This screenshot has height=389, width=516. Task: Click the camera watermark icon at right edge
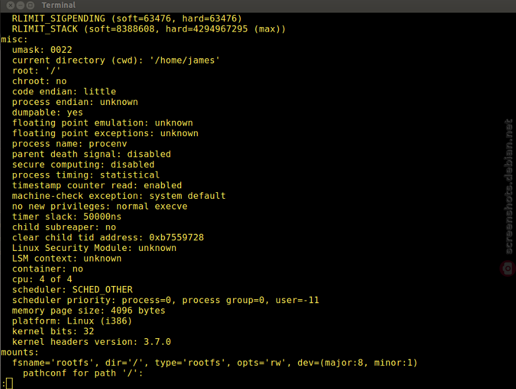point(507,269)
